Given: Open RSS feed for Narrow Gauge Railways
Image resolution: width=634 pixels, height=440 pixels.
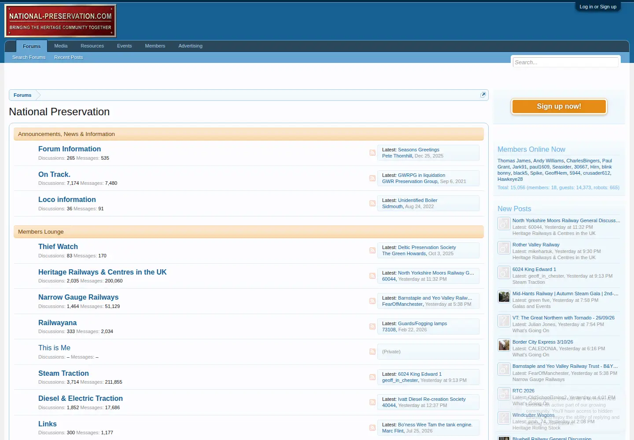Looking at the screenshot, I should click(x=372, y=301).
